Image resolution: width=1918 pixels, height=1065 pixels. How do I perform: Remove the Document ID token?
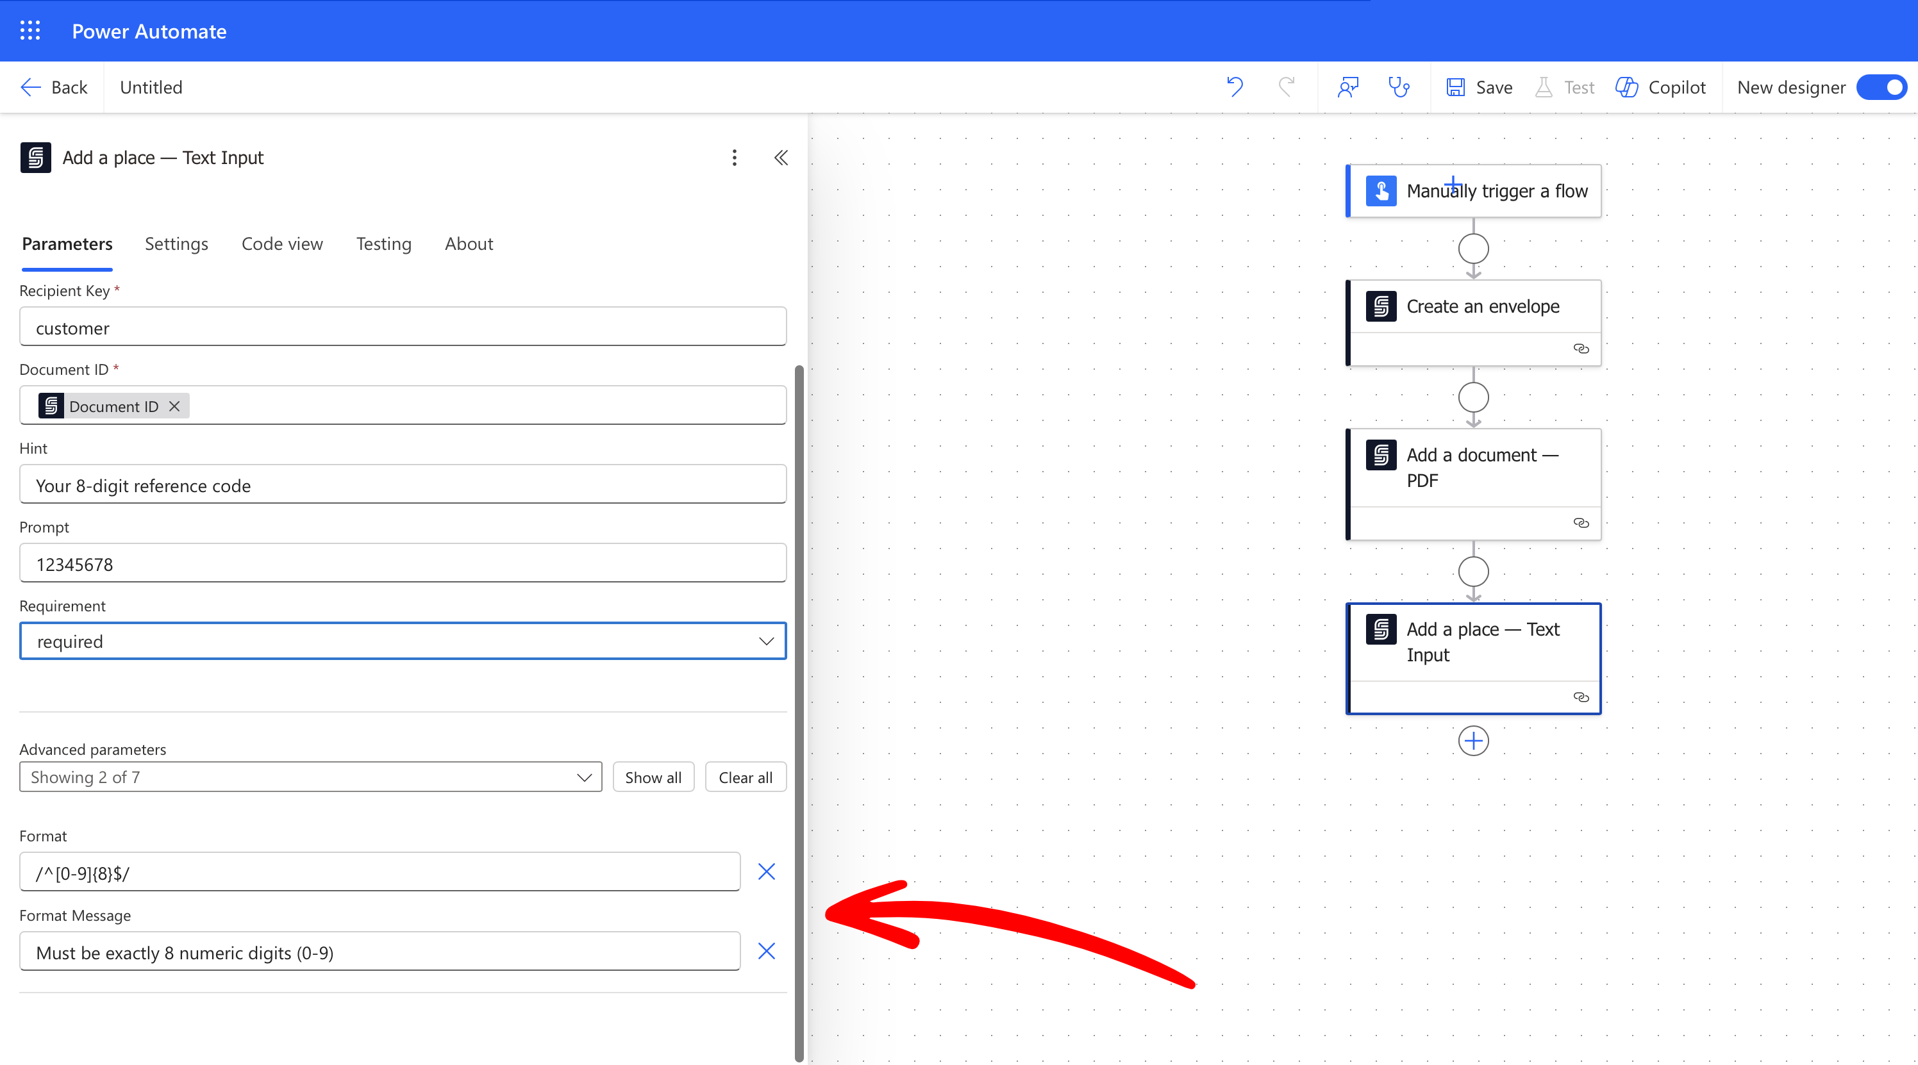[174, 406]
